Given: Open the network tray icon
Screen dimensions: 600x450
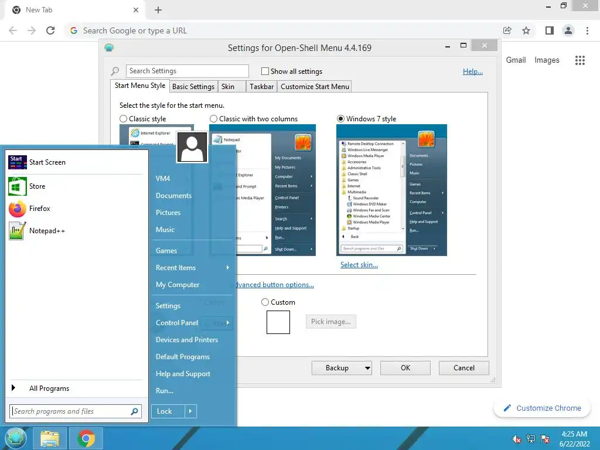Looking at the screenshot, I should [x=531, y=439].
